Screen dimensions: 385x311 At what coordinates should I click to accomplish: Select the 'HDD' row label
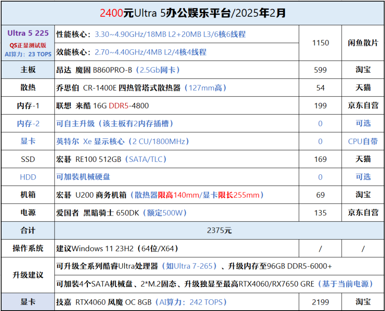point(28,177)
